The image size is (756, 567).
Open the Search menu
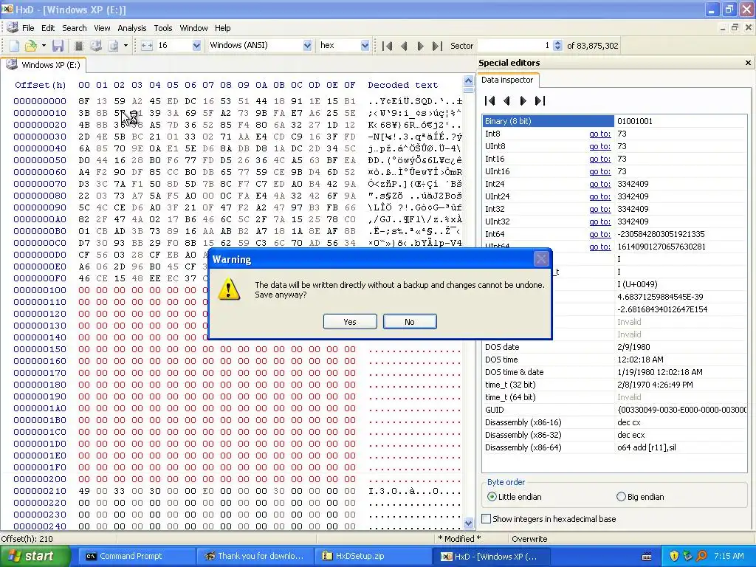point(75,28)
